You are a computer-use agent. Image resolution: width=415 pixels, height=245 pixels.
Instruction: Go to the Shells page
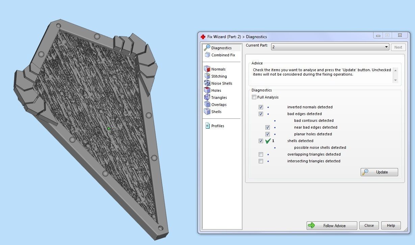click(x=216, y=112)
